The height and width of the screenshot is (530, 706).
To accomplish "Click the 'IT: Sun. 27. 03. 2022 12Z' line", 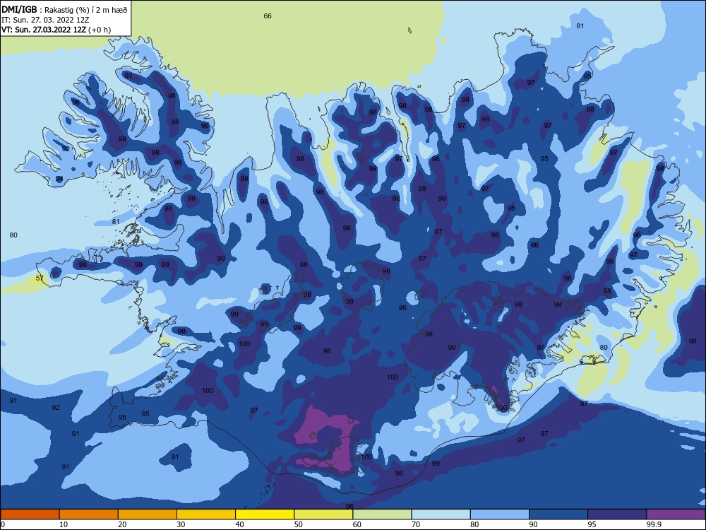I will click(x=45, y=20).
